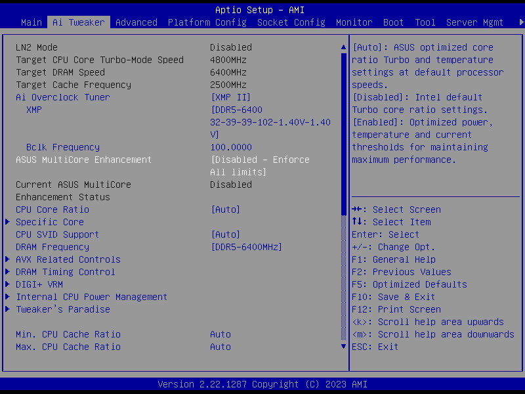Click the F2: Previous Values hint
This screenshot has width=525, height=394.
pyautogui.click(x=402, y=272)
